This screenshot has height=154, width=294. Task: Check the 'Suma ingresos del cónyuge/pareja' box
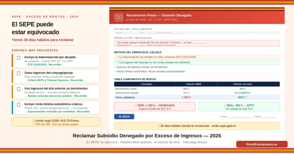click(x=19, y=74)
